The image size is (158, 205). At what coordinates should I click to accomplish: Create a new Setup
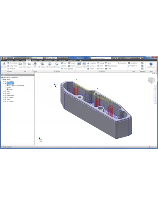(20, 65)
